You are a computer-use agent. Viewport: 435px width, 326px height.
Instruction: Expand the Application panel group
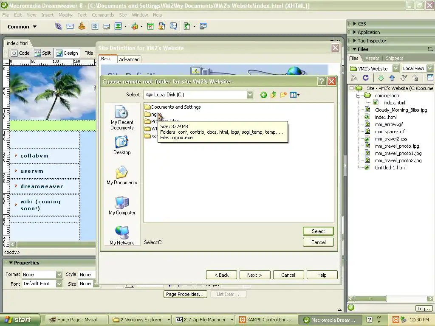click(355, 32)
